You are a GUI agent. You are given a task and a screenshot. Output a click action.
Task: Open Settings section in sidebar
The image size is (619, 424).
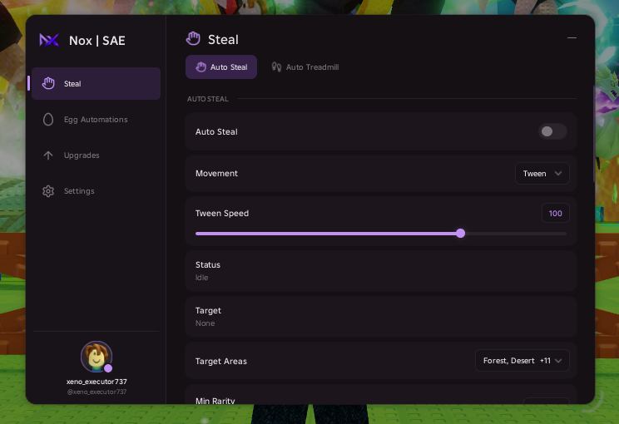point(96,191)
